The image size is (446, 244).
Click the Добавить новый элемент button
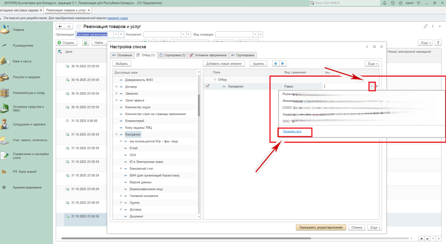coord(225,64)
